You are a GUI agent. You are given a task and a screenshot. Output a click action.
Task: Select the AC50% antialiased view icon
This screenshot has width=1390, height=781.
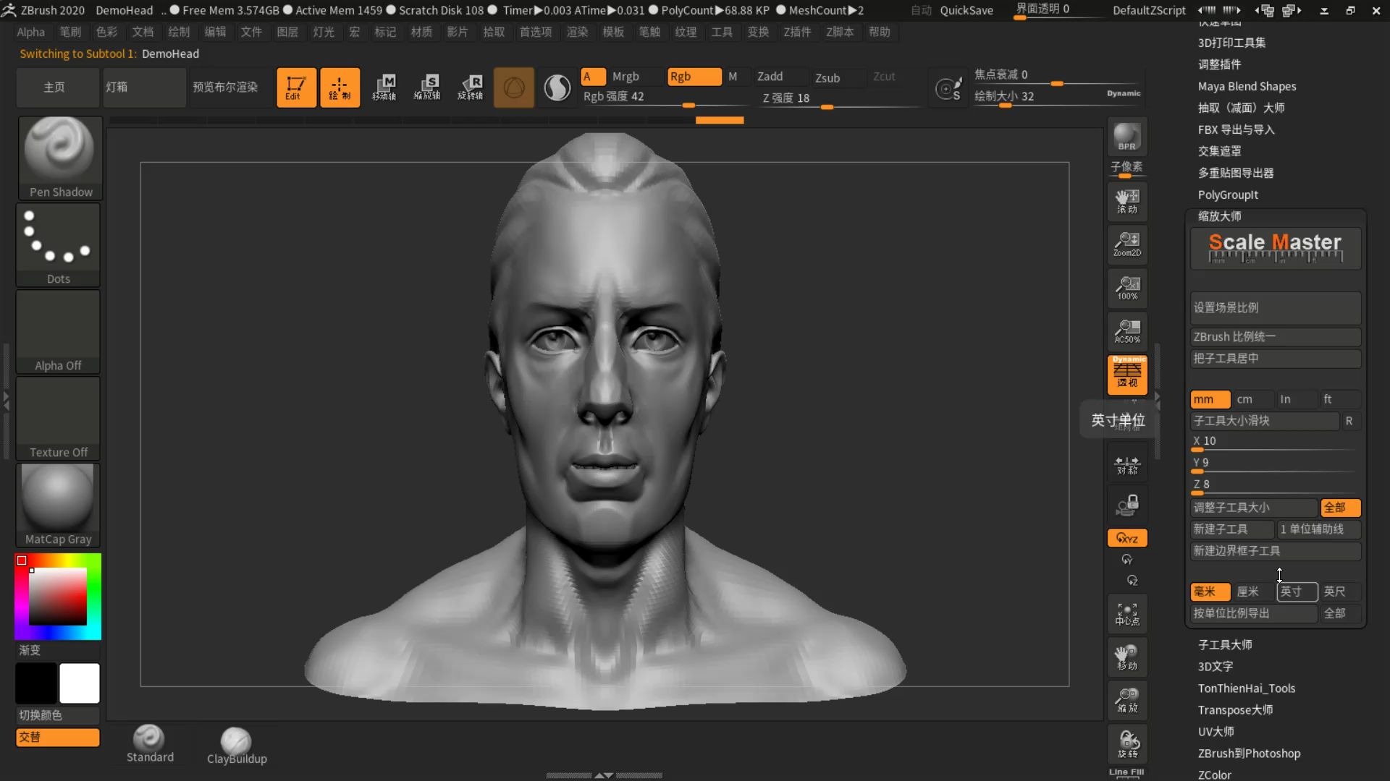(x=1126, y=331)
